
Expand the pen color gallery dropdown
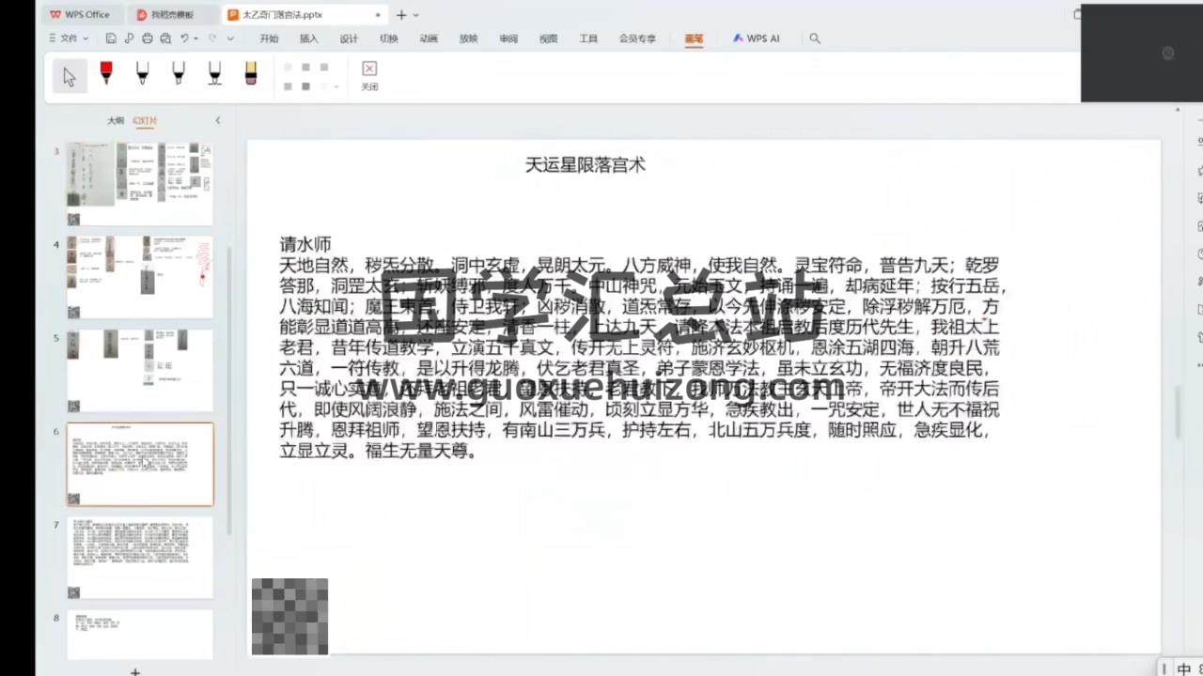336,86
